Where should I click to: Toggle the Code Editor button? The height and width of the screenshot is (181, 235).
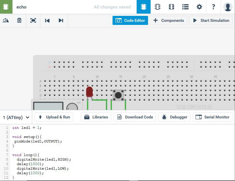pyautogui.click(x=130, y=20)
